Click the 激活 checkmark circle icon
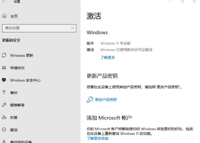The height and width of the screenshot is (143, 200). point(4,130)
